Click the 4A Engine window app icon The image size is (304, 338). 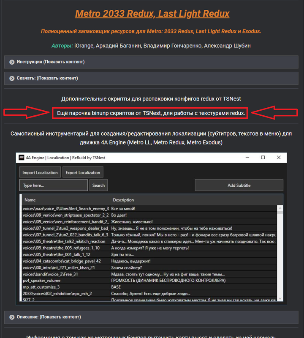click(22, 158)
